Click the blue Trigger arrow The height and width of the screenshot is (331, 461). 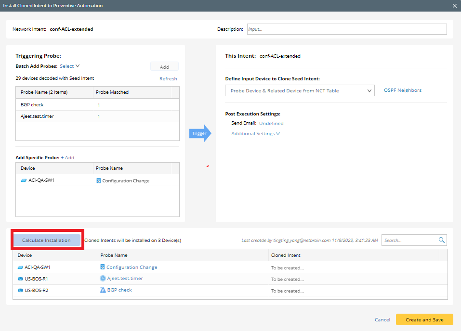tap(199, 133)
